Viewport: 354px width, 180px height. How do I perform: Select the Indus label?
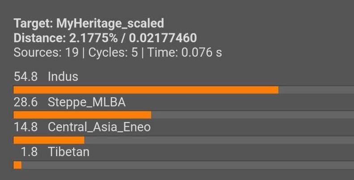click(63, 76)
